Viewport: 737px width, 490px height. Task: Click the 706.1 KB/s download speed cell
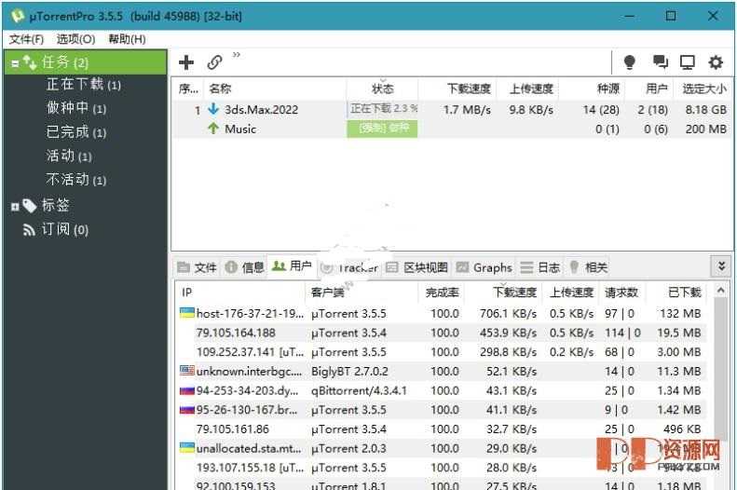[508, 313]
